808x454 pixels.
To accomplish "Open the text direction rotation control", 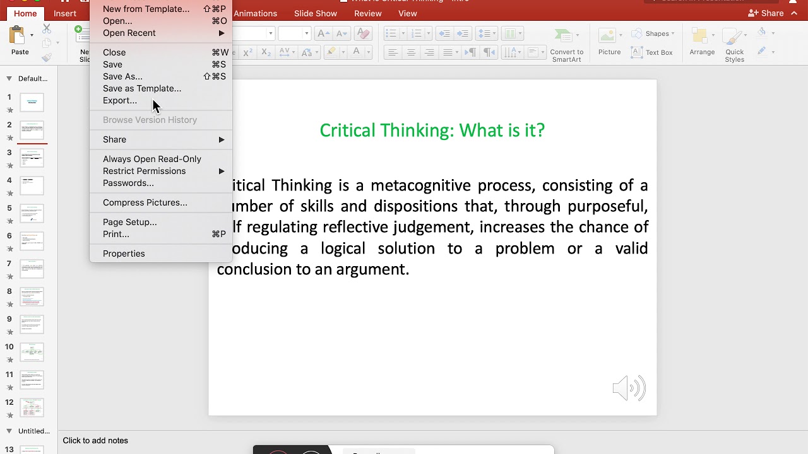I will (513, 52).
